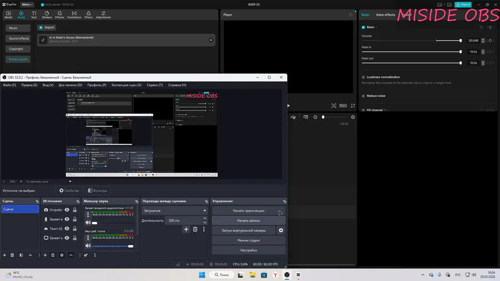Open Сервис menu in OBS
500x281 pixels.
coord(154,85)
